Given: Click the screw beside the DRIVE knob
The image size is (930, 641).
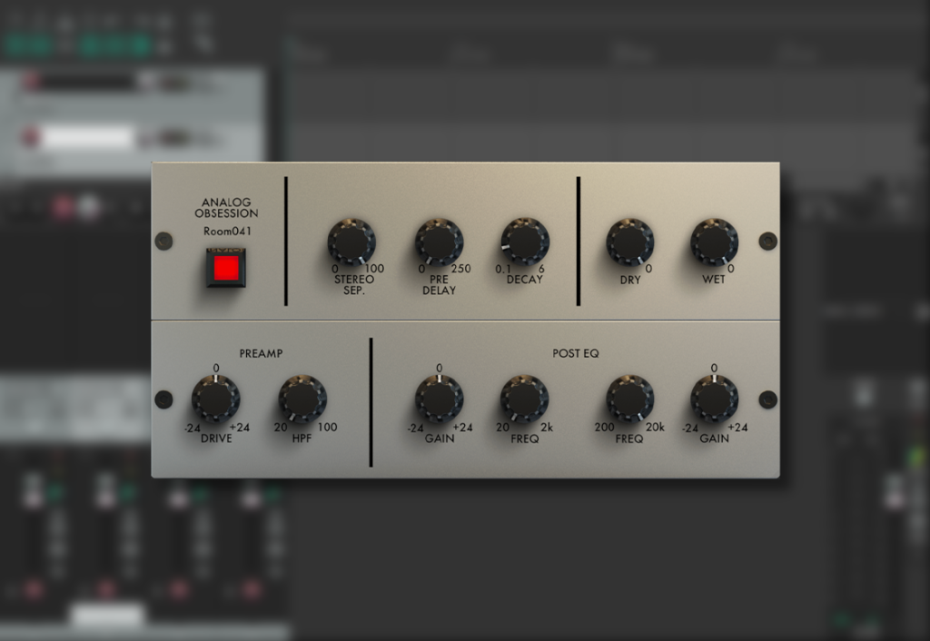Looking at the screenshot, I should coord(163,399).
